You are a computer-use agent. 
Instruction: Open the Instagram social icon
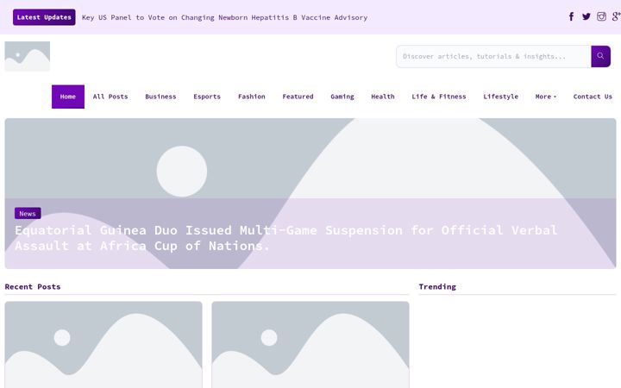coord(601,16)
